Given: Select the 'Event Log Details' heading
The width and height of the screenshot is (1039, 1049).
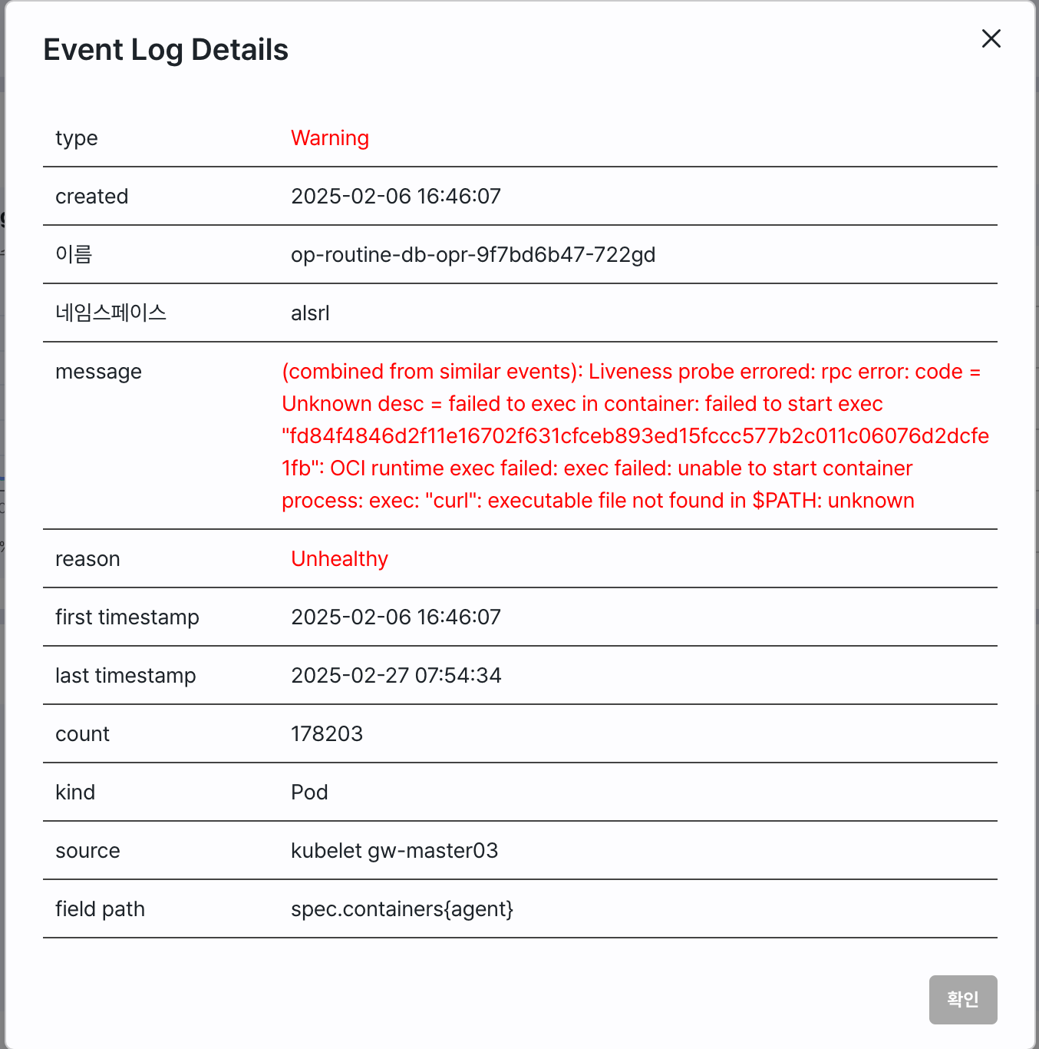Looking at the screenshot, I should (166, 50).
